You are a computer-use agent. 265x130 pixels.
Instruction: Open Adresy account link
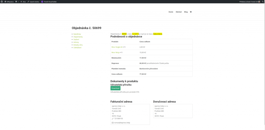(76, 42)
